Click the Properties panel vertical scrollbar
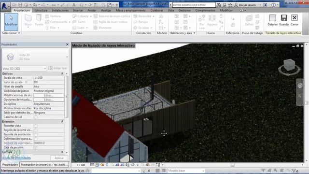309x174 pixels. click(67, 97)
